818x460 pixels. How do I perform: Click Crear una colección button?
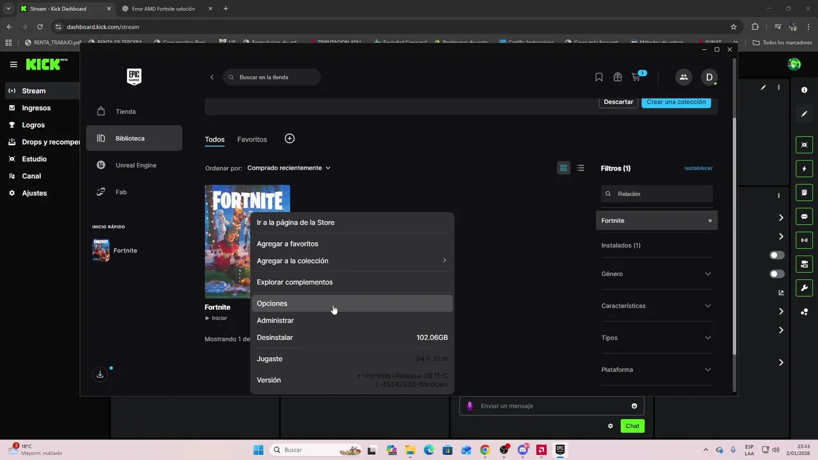click(676, 102)
